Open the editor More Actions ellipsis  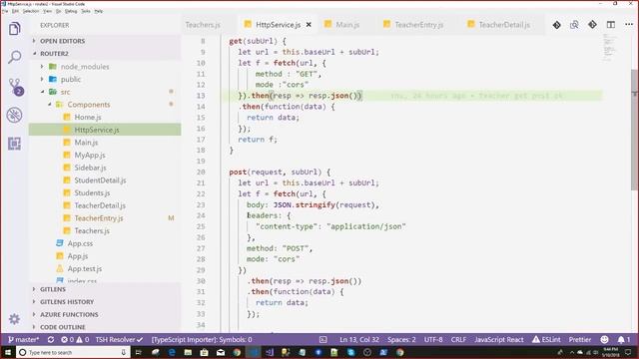point(629,25)
